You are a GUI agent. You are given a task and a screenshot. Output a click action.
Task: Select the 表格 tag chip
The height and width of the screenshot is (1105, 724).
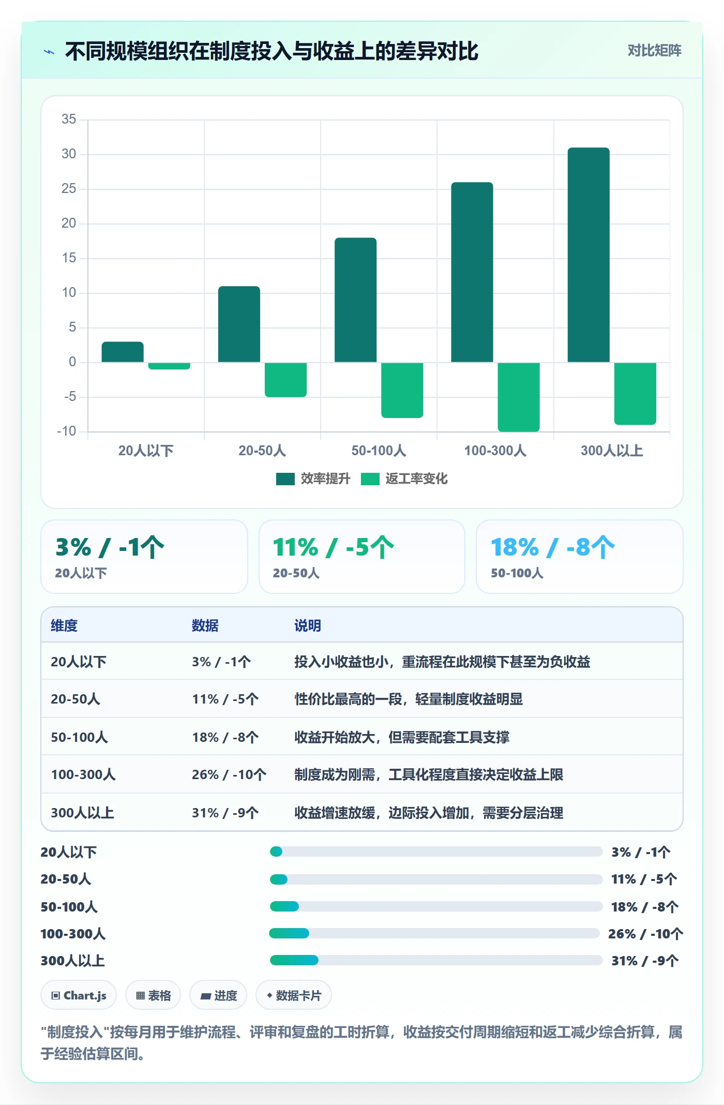pyautogui.click(x=153, y=995)
